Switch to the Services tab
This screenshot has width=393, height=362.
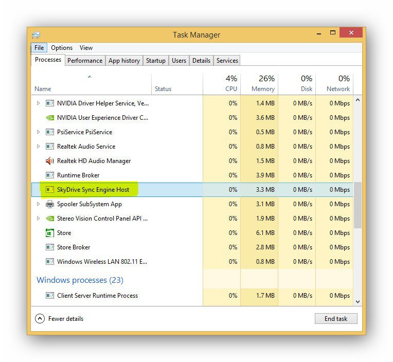[x=227, y=61]
